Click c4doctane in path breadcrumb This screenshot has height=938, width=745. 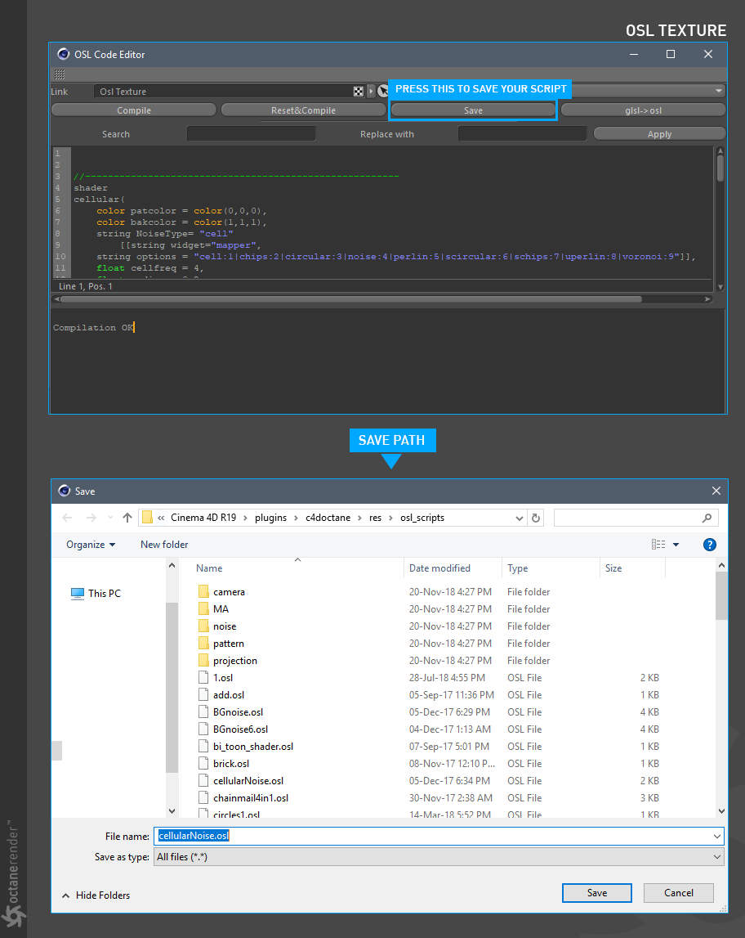tap(328, 518)
